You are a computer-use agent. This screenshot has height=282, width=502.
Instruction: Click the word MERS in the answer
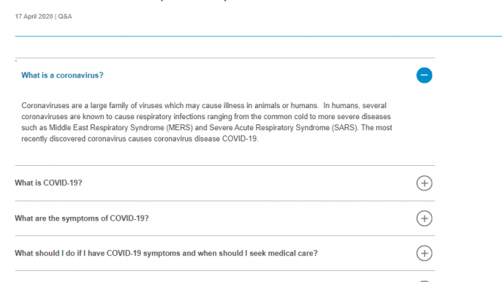[x=179, y=128]
